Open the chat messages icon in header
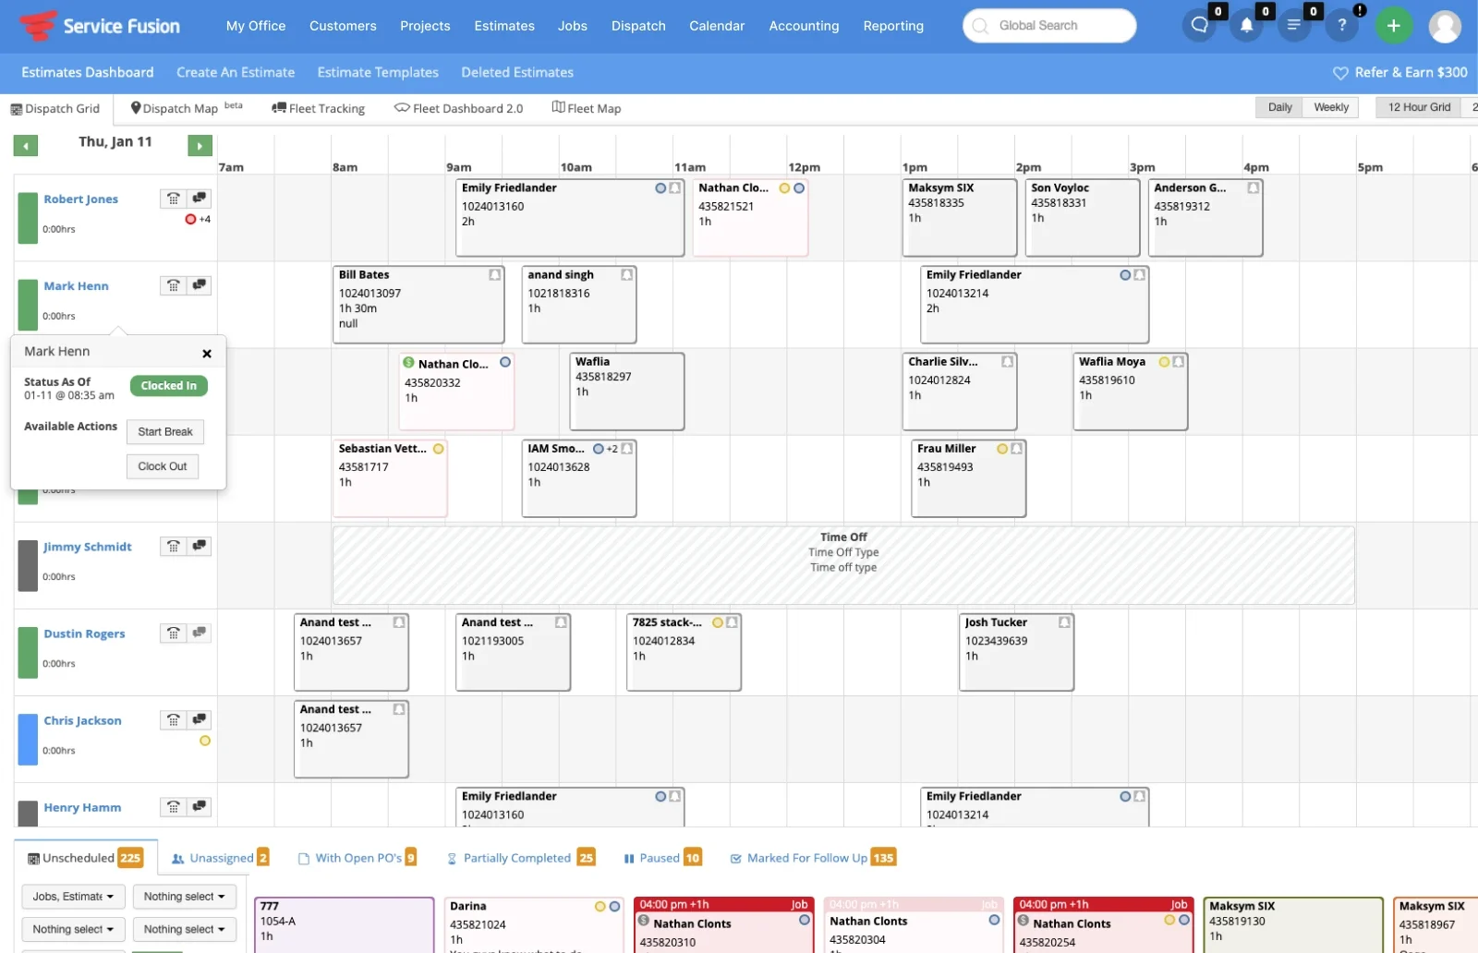This screenshot has height=953, width=1478. click(1199, 26)
